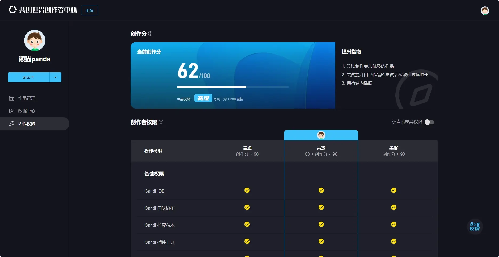Viewport: 499px width, 257px height.
Task: Open the profile avatar menu in header
Action: click(x=485, y=11)
